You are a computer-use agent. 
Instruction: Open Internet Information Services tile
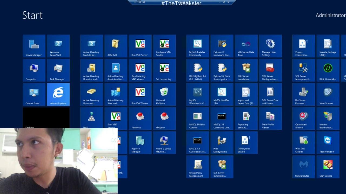point(328,119)
